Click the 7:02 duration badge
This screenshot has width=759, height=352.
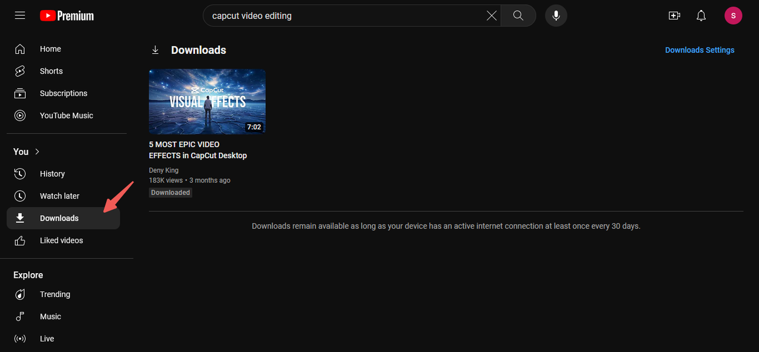click(254, 127)
